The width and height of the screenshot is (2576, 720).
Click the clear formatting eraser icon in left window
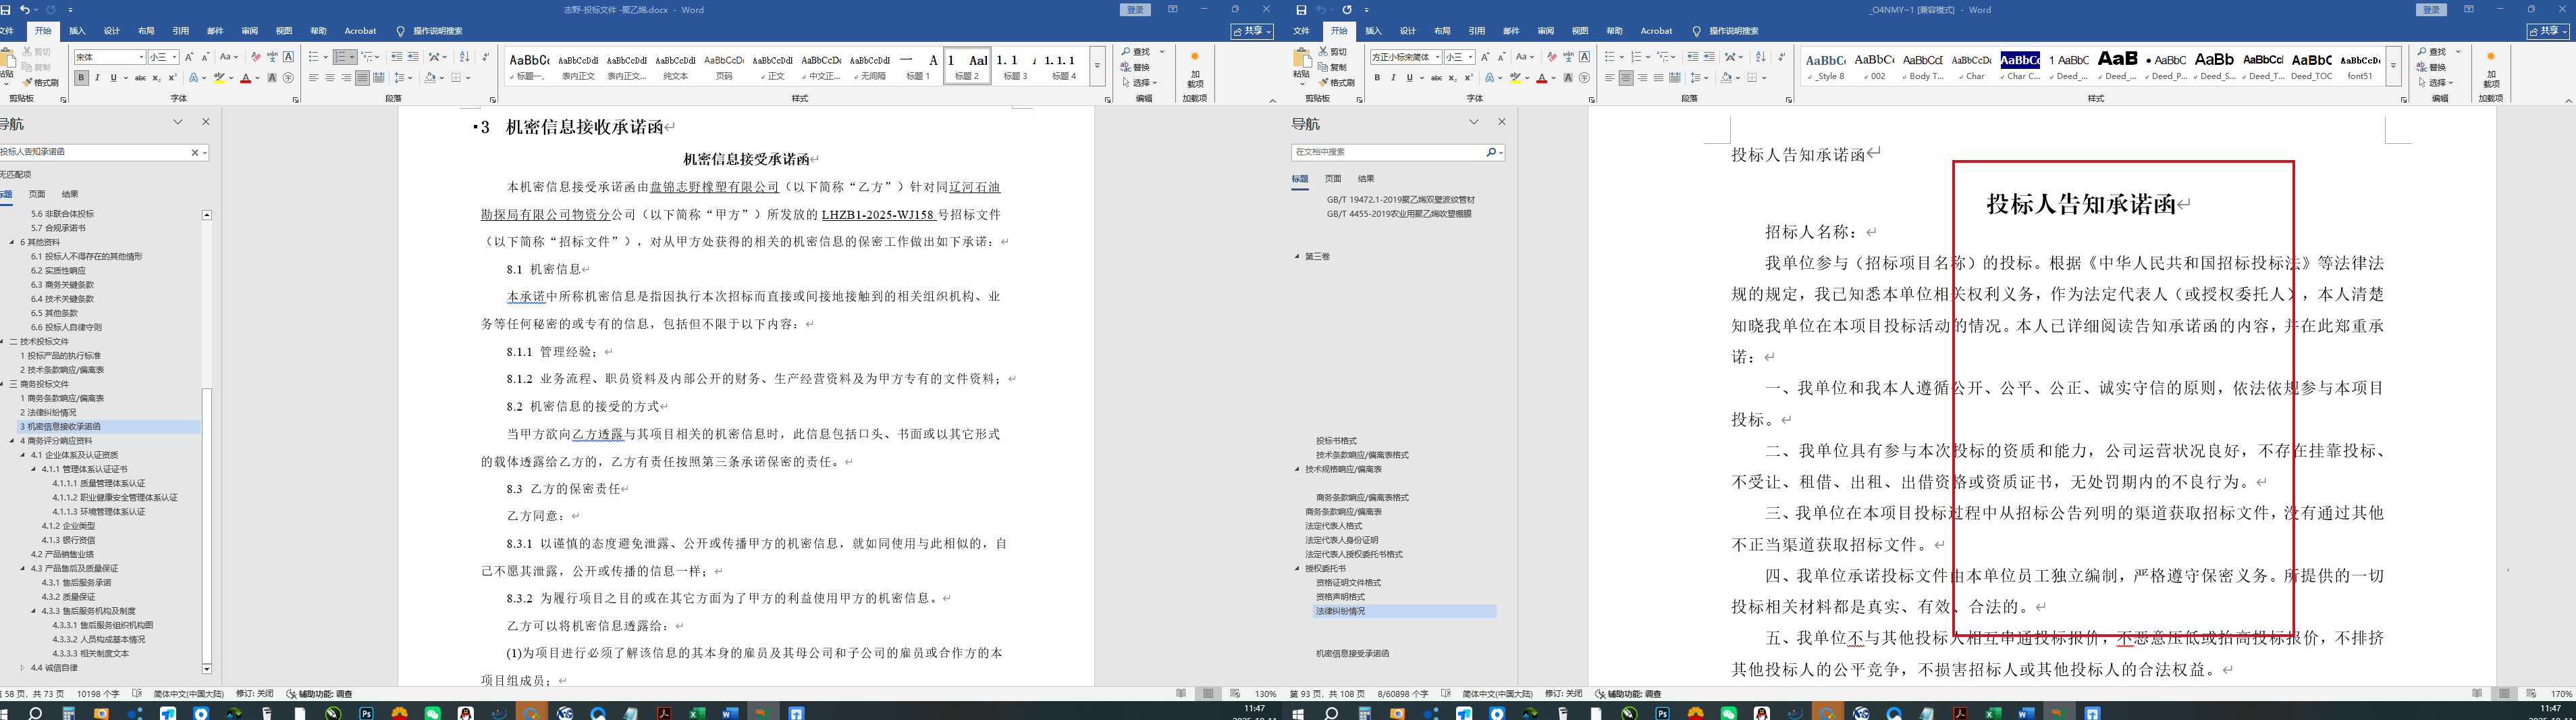point(255,57)
